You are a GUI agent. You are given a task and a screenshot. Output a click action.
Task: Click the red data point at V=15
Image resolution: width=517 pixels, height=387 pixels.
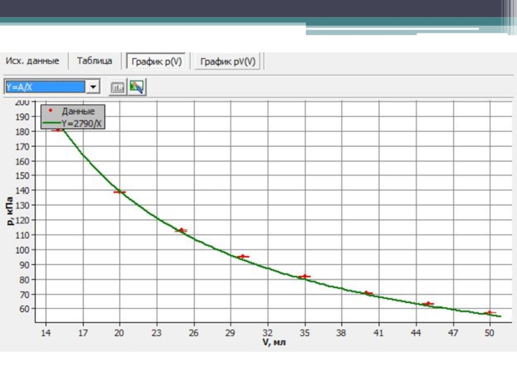tap(58, 130)
